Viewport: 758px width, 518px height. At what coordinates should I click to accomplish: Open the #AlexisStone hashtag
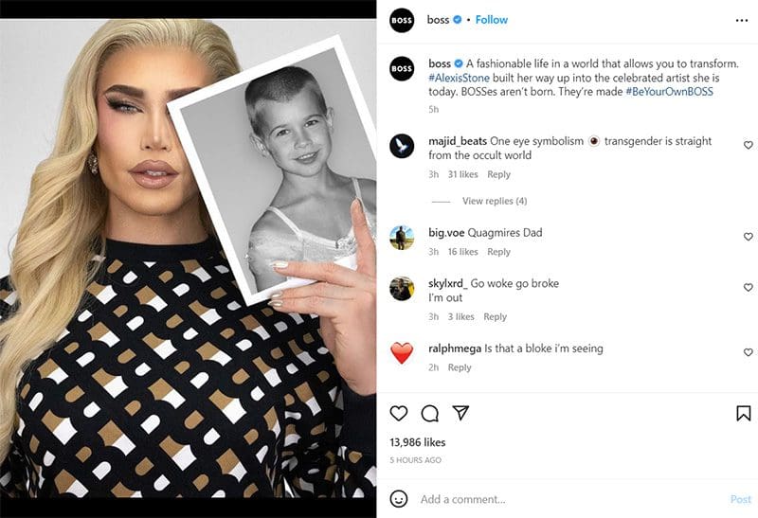459,78
